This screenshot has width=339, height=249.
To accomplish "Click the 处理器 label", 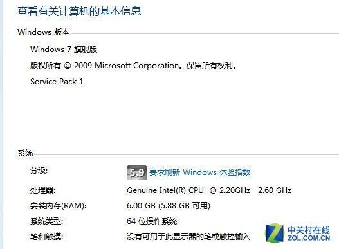I will pos(43,190).
